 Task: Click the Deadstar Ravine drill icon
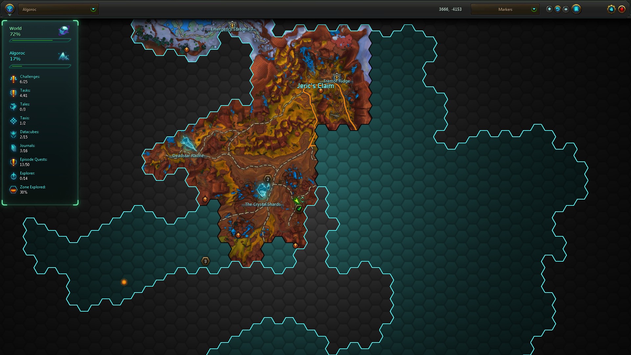pos(188,144)
